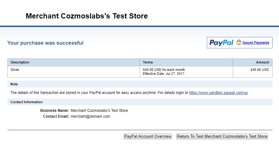Viewport: 279px width, 146px height.
Task: Click the gold padlock security icon
Action: (239, 43)
